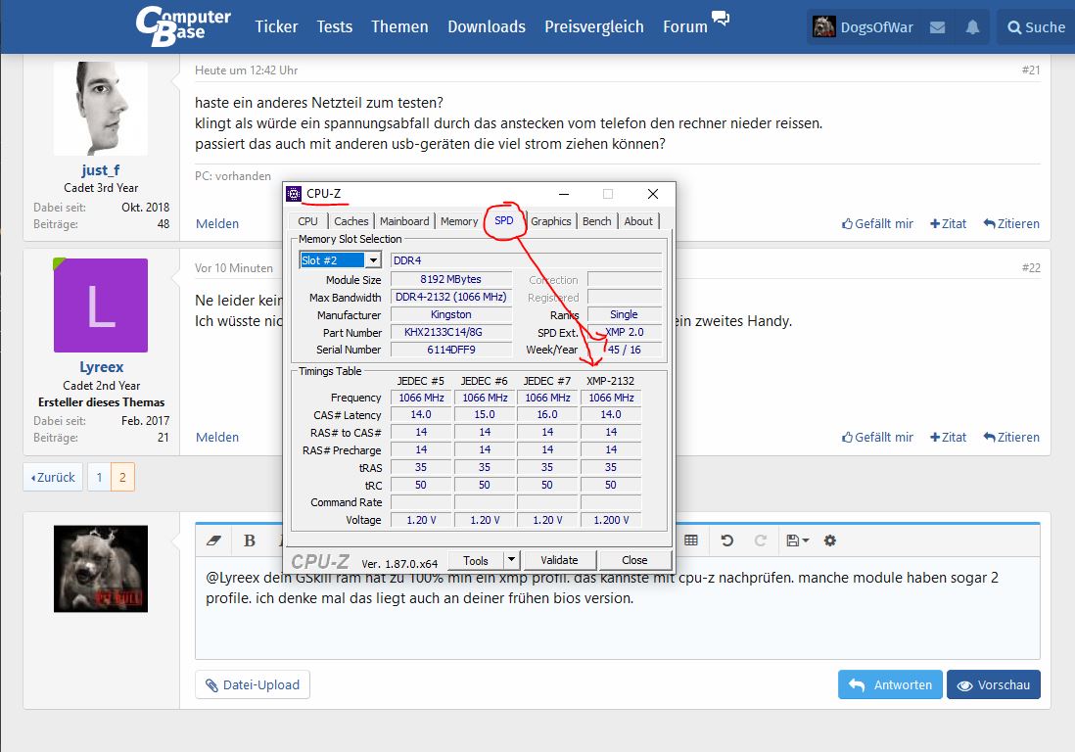Open the Themen menu item

[399, 26]
